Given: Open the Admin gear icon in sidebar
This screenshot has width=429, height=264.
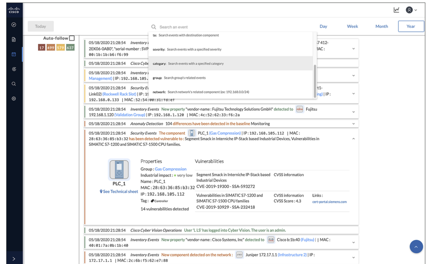Looking at the screenshot, I should point(14,99).
